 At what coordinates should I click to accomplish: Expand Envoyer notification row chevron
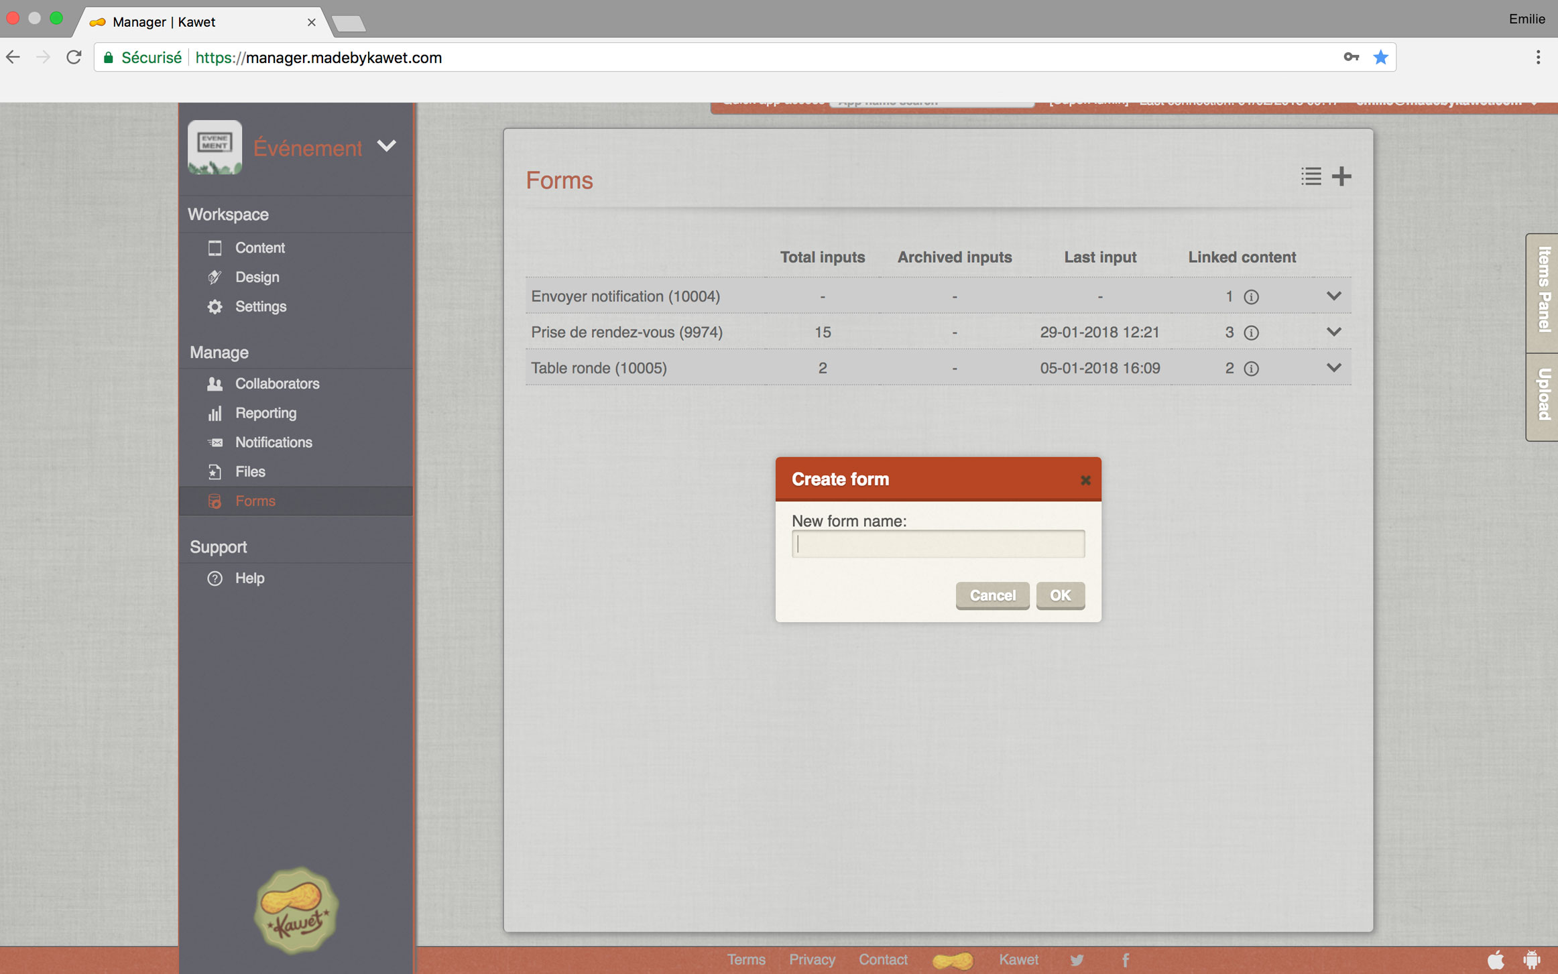click(x=1333, y=296)
